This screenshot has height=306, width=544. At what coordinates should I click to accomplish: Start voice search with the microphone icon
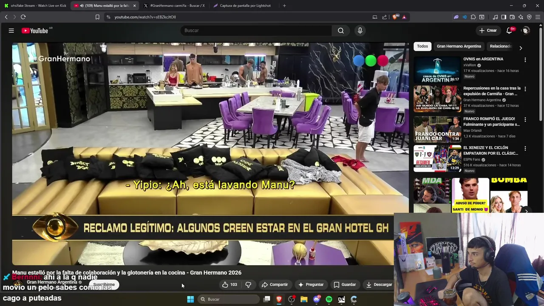coord(360,31)
